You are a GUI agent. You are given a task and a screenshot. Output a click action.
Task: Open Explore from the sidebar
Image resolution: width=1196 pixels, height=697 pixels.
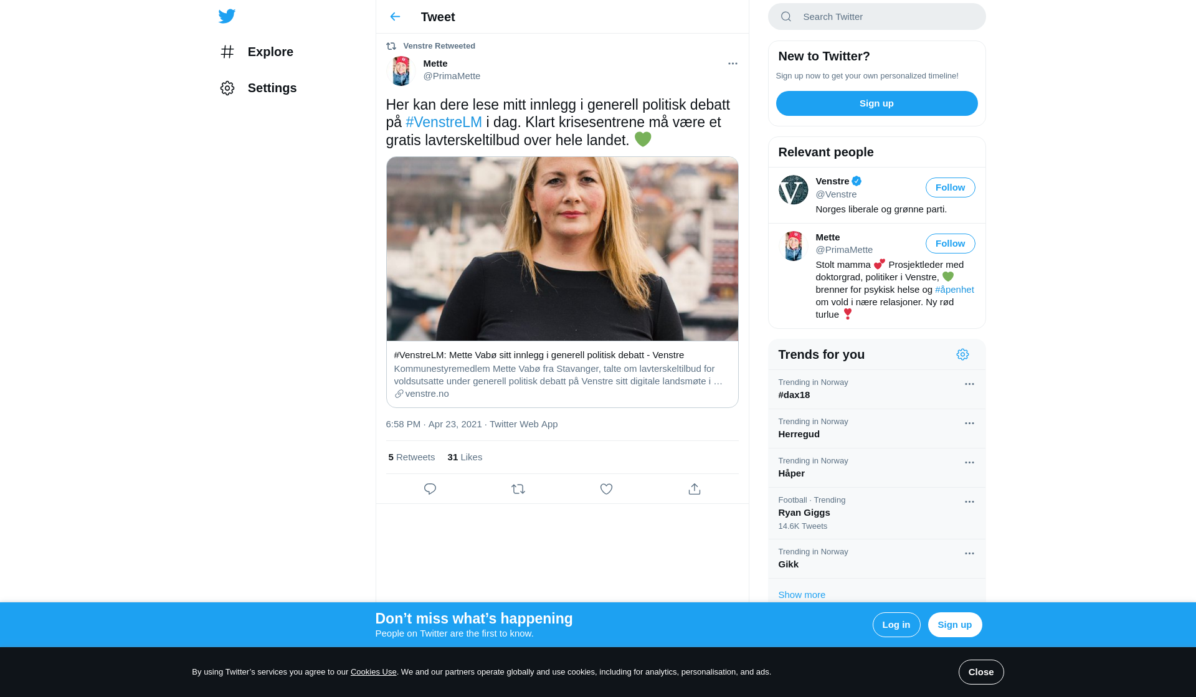pyautogui.click(x=257, y=52)
